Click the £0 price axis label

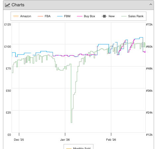coord(9,135)
